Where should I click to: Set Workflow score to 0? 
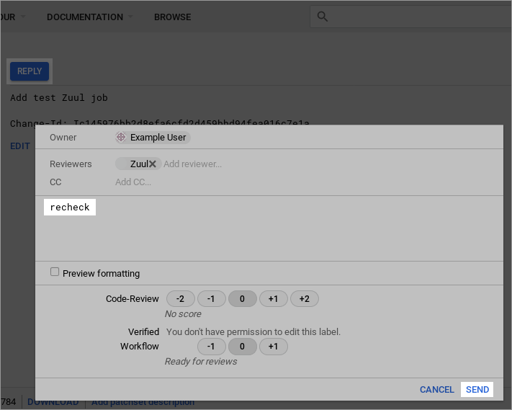[x=242, y=347]
